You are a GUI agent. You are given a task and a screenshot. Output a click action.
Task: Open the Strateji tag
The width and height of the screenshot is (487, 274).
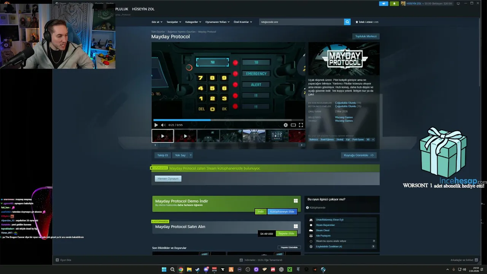(340, 140)
